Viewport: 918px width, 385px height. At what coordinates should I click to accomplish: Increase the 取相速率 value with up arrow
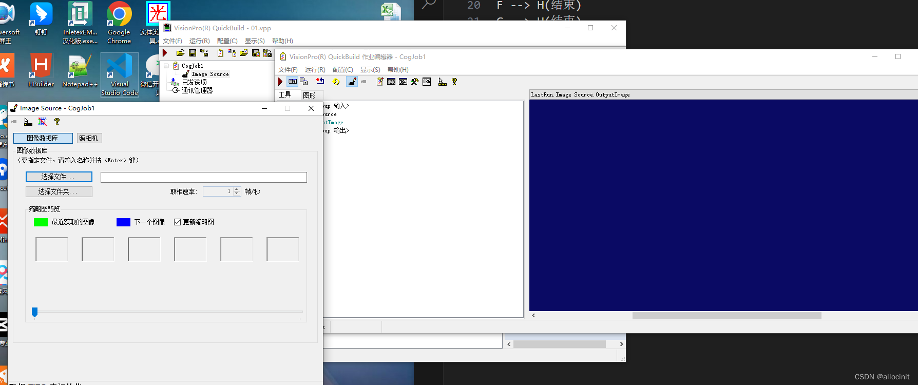237,189
